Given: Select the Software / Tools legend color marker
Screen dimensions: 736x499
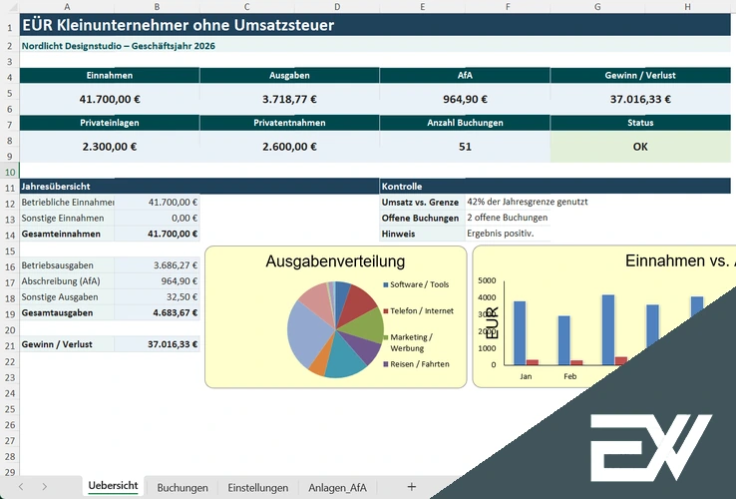Looking at the screenshot, I should click(386, 285).
